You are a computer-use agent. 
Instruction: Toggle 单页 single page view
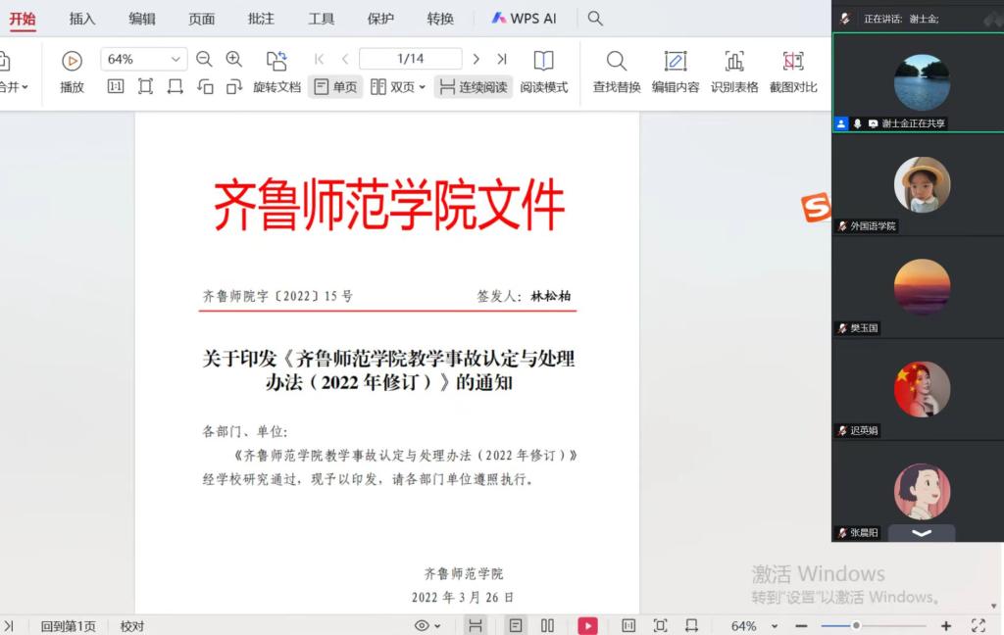pyautogui.click(x=335, y=87)
